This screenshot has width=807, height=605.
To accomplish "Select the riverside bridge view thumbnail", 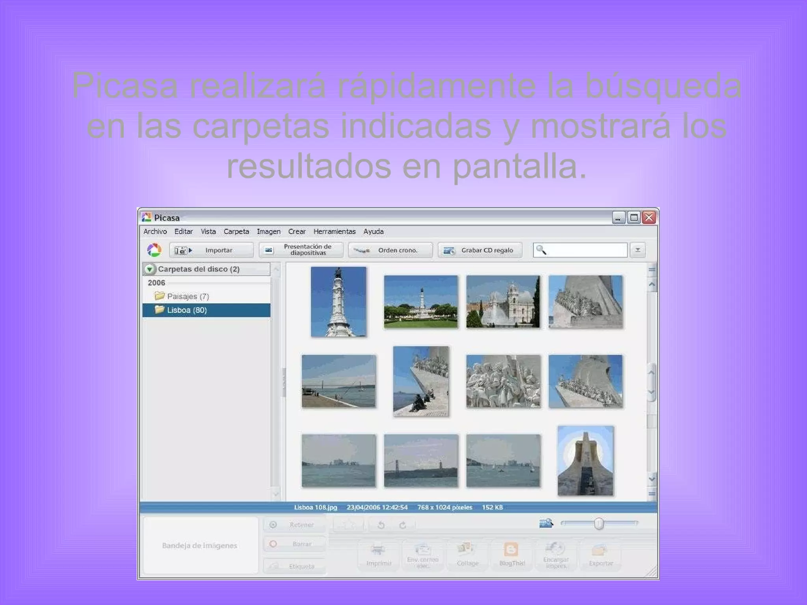I will tap(339, 381).
